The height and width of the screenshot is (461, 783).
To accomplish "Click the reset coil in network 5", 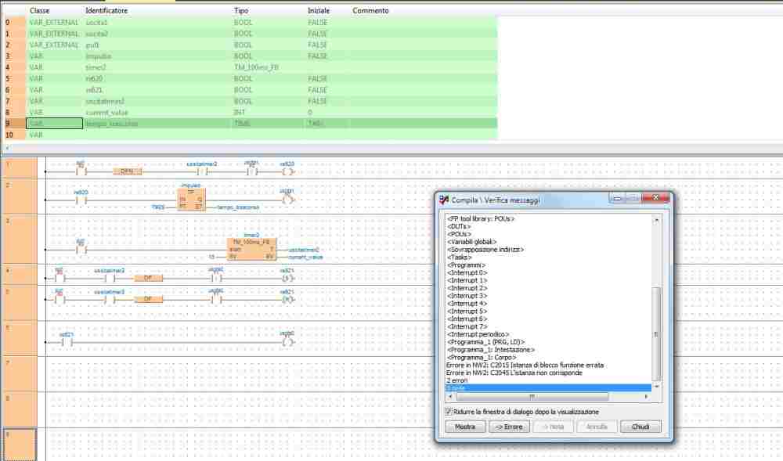I will 288,299.
